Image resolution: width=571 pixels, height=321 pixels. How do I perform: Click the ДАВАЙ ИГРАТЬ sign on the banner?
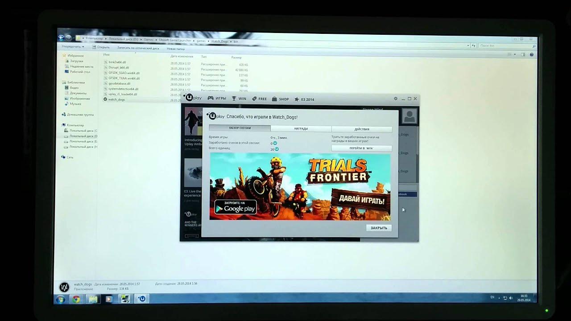(361, 199)
